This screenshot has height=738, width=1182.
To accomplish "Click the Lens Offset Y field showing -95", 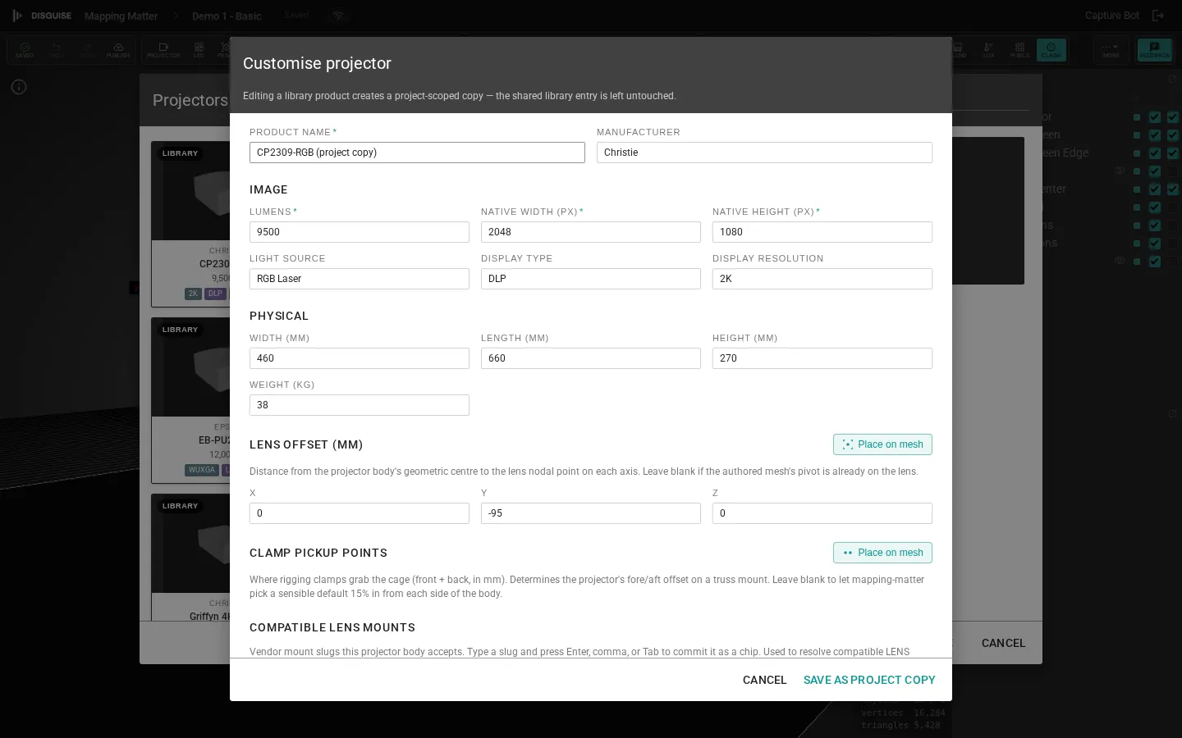I will pyautogui.click(x=591, y=513).
